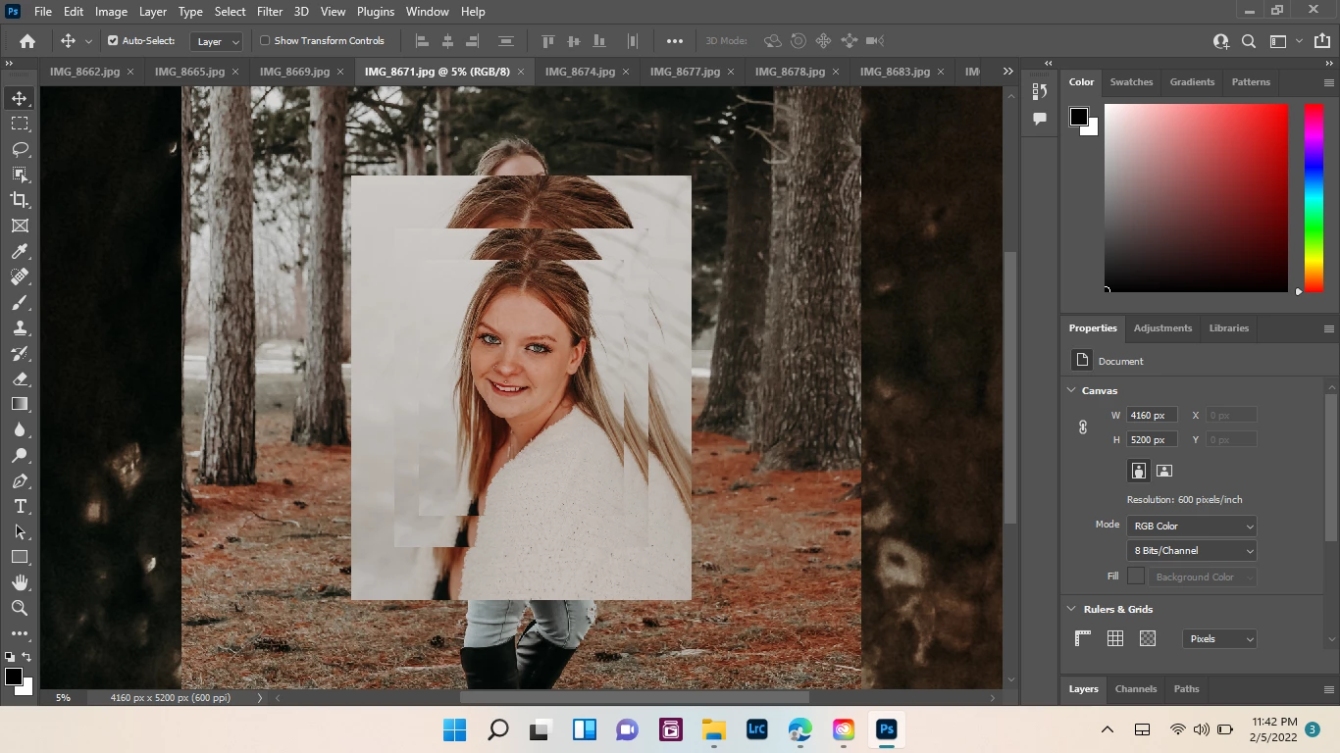The height and width of the screenshot is (753, 1340).
Task: Select the Crop tool
Action: [20, 200]
